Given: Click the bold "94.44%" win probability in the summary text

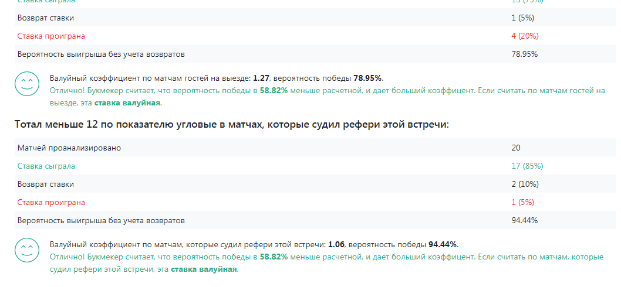Looking at the screenshot, I should [443, 244].
